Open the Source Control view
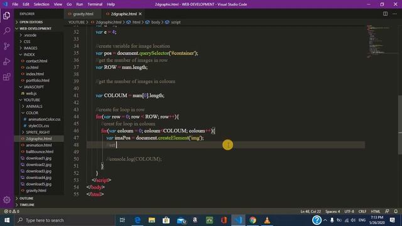Image resolution: width=402 pixels, height=226 pixels. click(7, 46)
